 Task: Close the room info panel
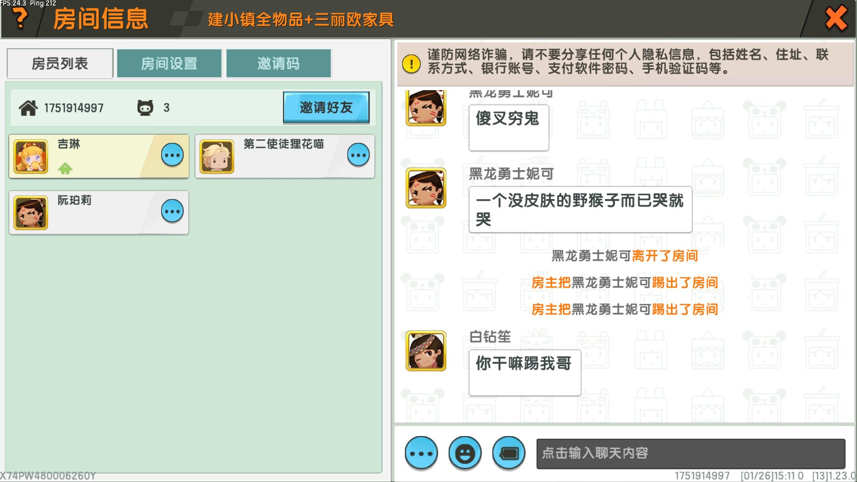tap(836, 18)
